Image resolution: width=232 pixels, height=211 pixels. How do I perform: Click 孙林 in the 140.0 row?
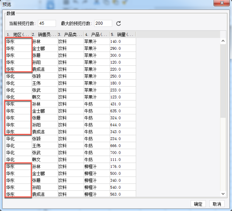pyautogui.click(x=36, y=41)
